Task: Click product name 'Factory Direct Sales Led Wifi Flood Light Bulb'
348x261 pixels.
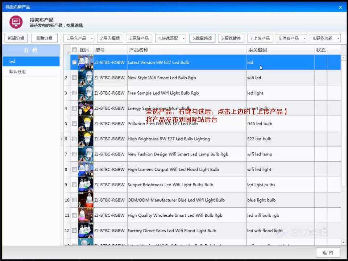Action: tap(172, 231)
